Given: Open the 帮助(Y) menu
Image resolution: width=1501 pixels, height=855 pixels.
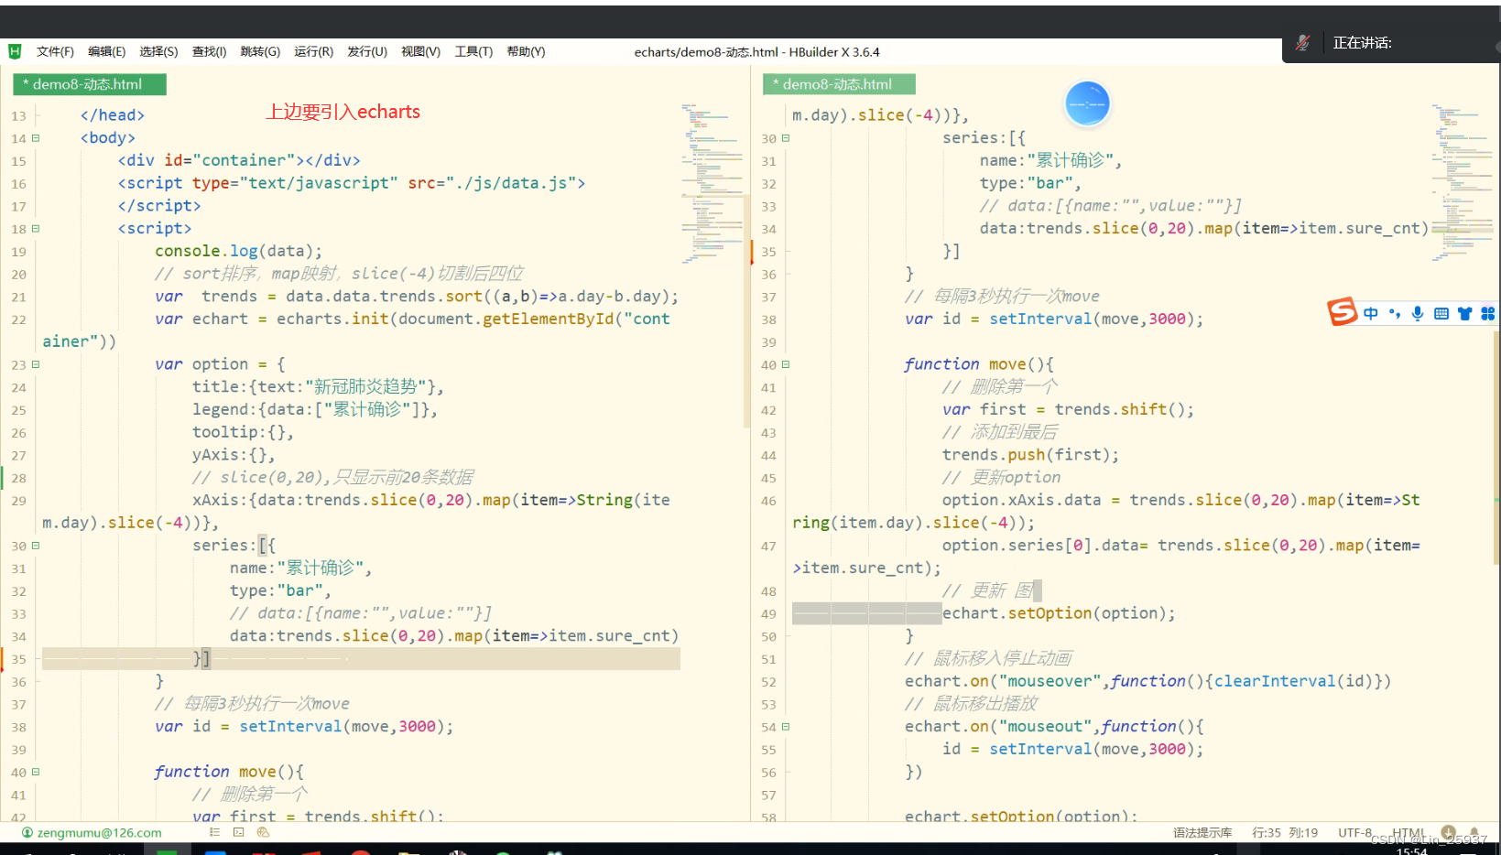Looking at the screenshot, I should tap(526, 51).
